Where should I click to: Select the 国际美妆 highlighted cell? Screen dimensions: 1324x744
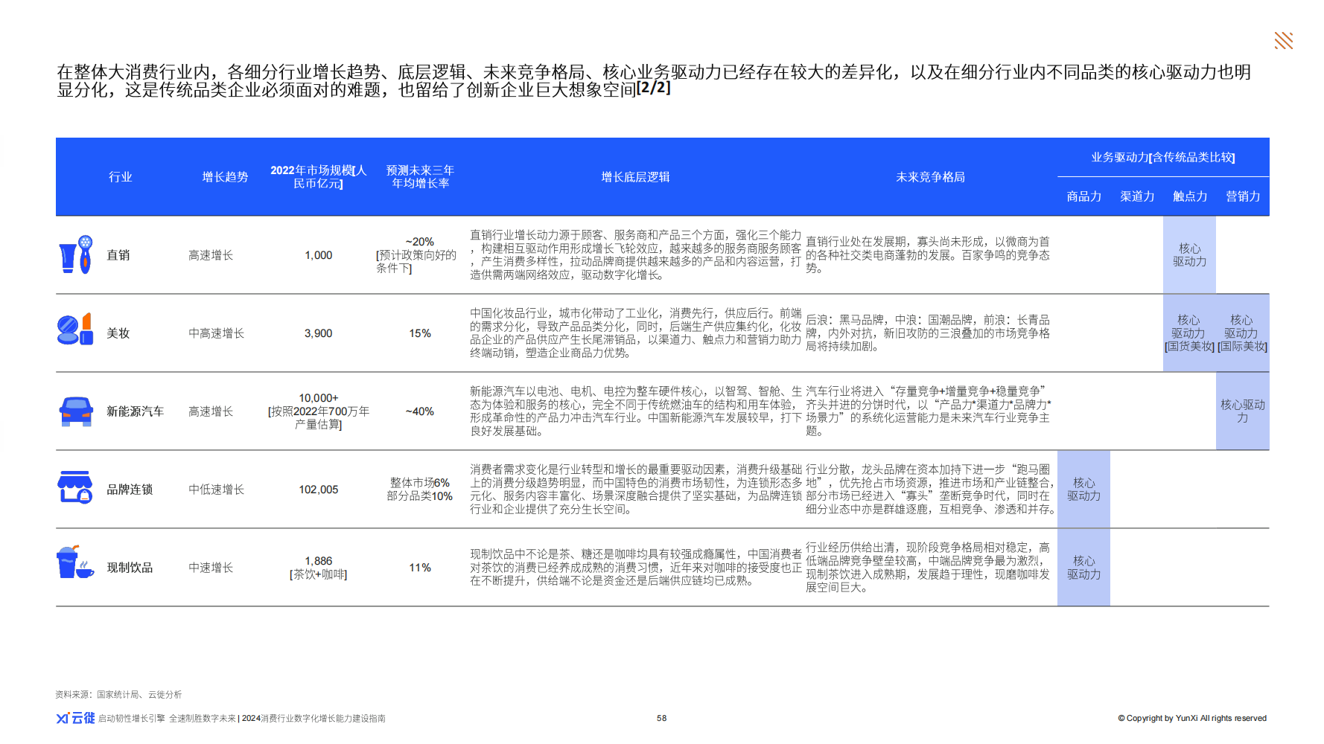(x=1242, y=333)
